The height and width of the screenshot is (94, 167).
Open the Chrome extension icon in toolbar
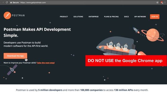(162, 3)
